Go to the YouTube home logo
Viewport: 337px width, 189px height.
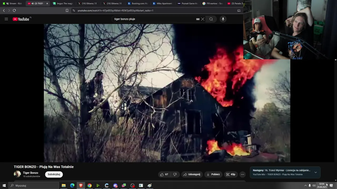click(21, 19)
